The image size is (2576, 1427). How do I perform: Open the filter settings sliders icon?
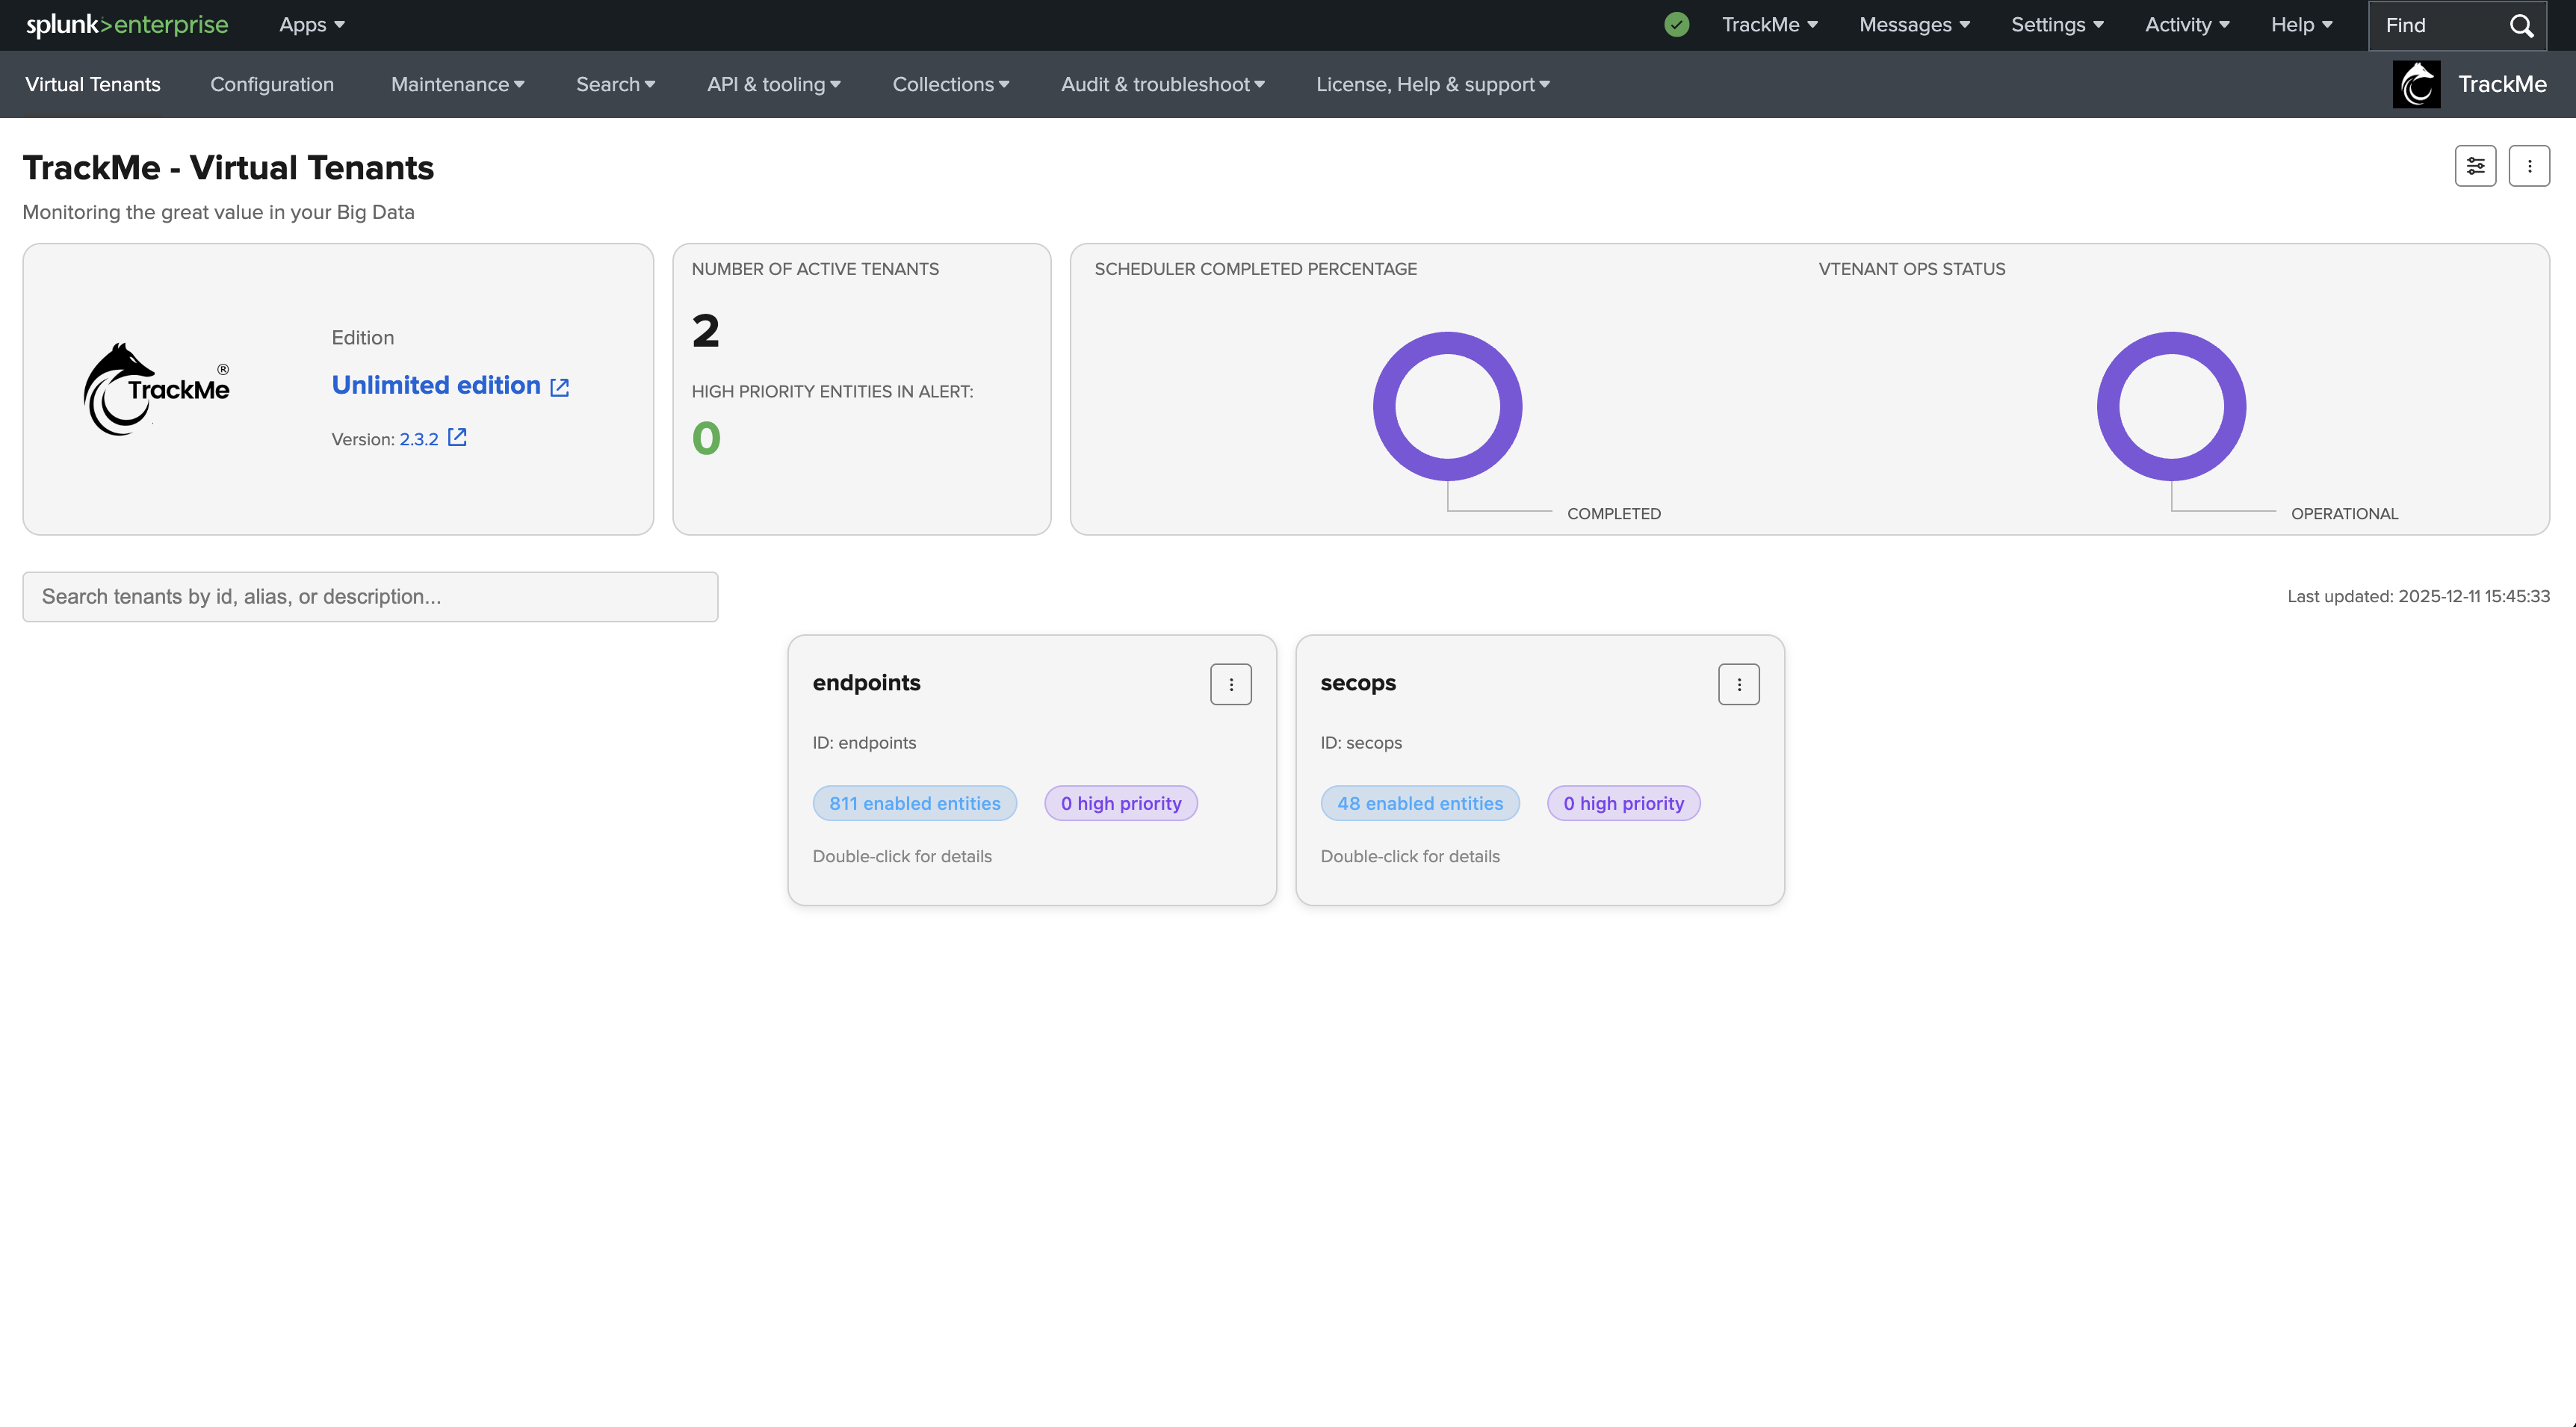point(2475,166)
